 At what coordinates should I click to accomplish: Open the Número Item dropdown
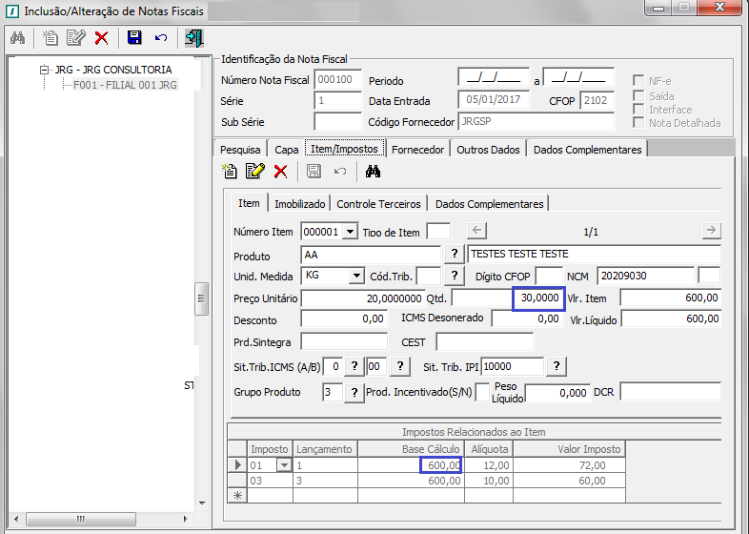pos(349,232)
